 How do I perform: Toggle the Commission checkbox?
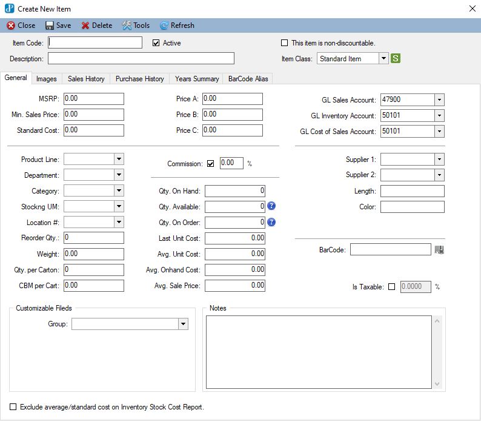coord(210,164)
